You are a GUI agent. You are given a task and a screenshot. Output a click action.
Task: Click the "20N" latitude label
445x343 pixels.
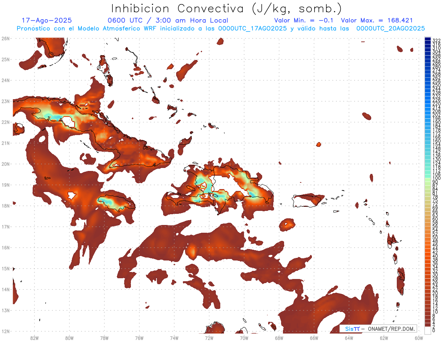click(x=6, y=164)
